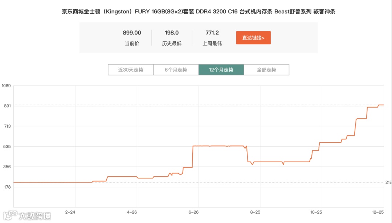Open the 全部走势 tab
The height and width of the screenshot is (223, 392).
coord(266,70)
